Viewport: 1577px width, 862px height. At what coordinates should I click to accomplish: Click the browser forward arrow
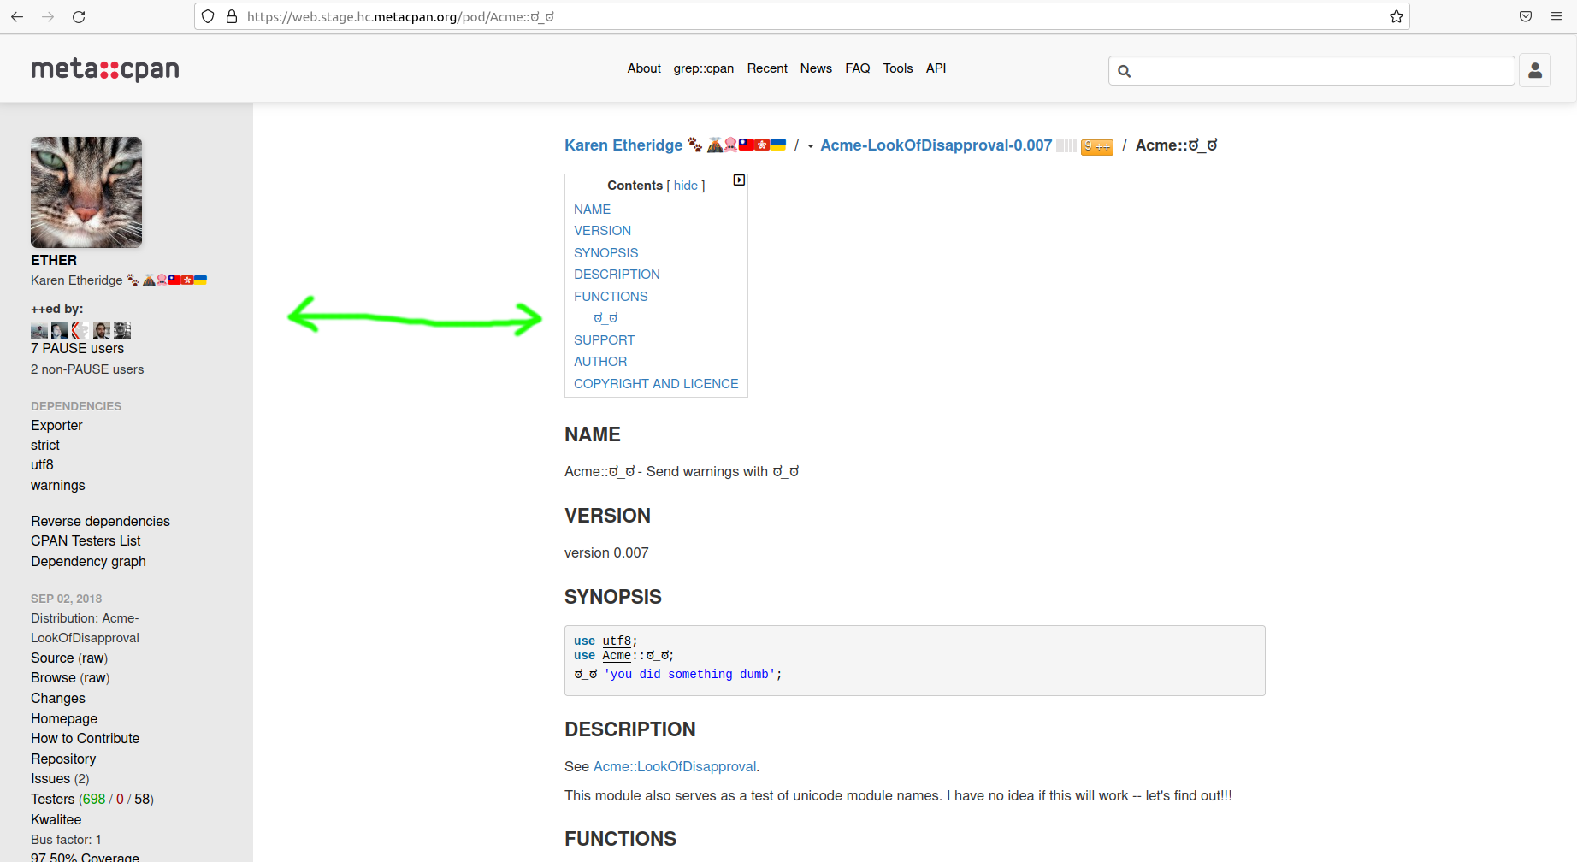[x=48, y=16]
